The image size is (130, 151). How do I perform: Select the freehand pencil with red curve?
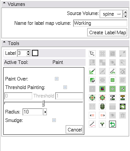92,124
